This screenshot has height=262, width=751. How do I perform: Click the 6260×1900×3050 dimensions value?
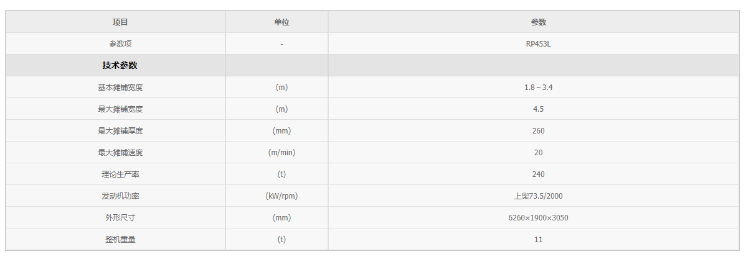[538, 218]
